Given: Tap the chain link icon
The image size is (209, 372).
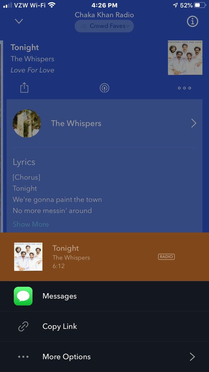Looking at the screenshot, I should pos(23,326).
